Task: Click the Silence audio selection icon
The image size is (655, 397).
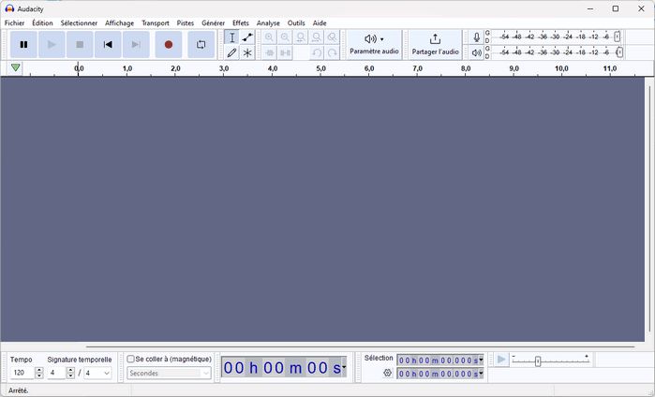Action: (285, 52)
